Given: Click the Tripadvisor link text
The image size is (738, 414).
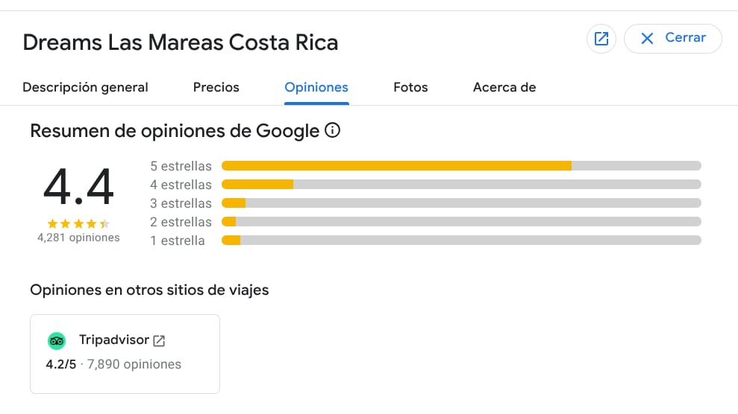Looking at the screenshot, I should click(x=114, y=340).
